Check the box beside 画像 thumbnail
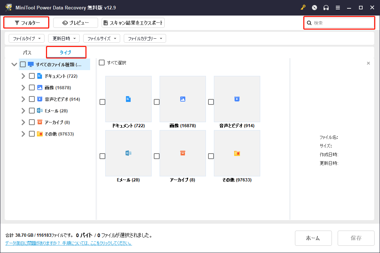This screenshot has width=380, height=253. coord(157,102)
